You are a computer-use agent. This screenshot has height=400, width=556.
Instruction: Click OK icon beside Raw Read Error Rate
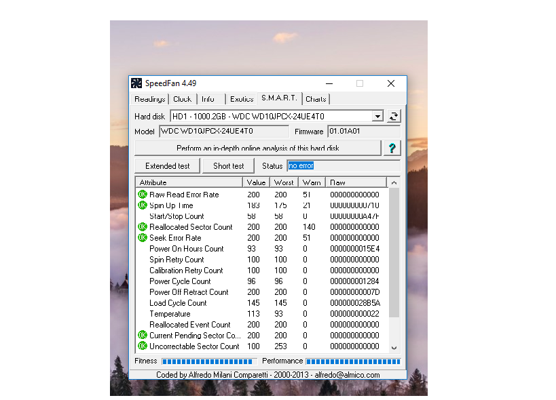click(143, 195)
